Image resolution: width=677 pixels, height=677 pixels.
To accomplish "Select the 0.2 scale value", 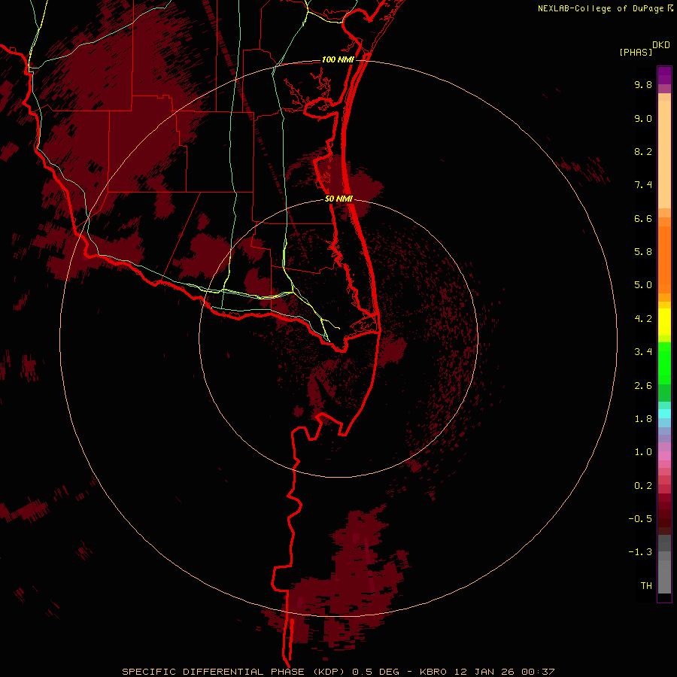I will 643,486.
